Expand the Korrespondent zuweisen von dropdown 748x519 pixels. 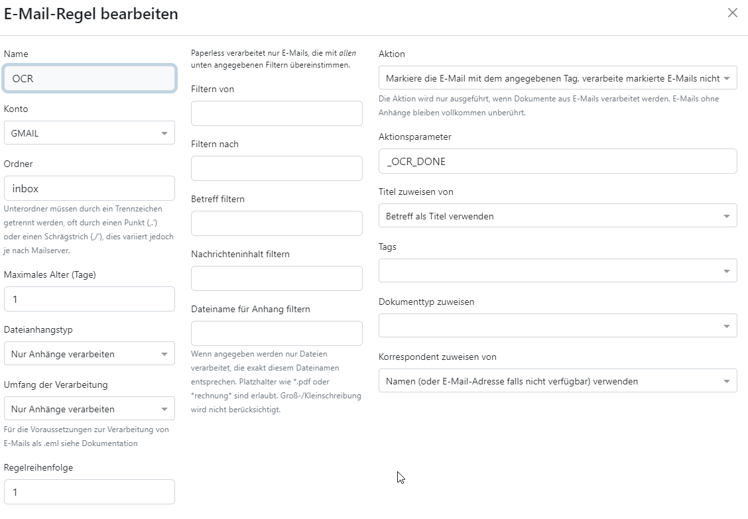tap(558, 380)
